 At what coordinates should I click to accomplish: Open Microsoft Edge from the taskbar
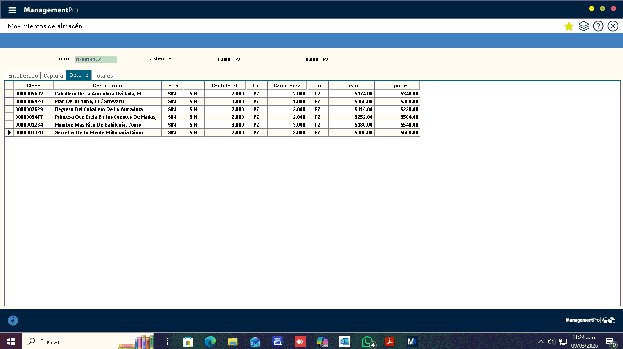[x=210, y=341]
